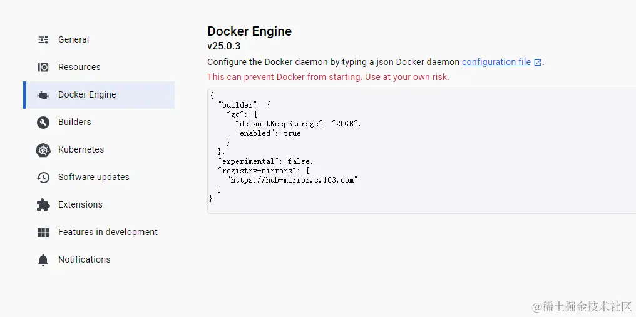636x317 pixels.
Task: Click the Resources disk icon
Action: 43,67
